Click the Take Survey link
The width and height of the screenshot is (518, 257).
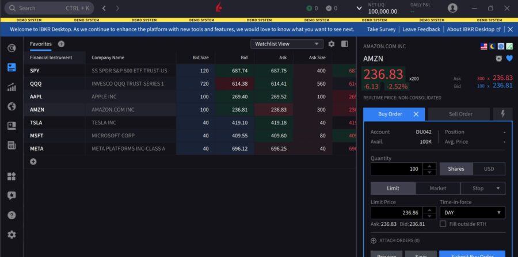[381, 29]
